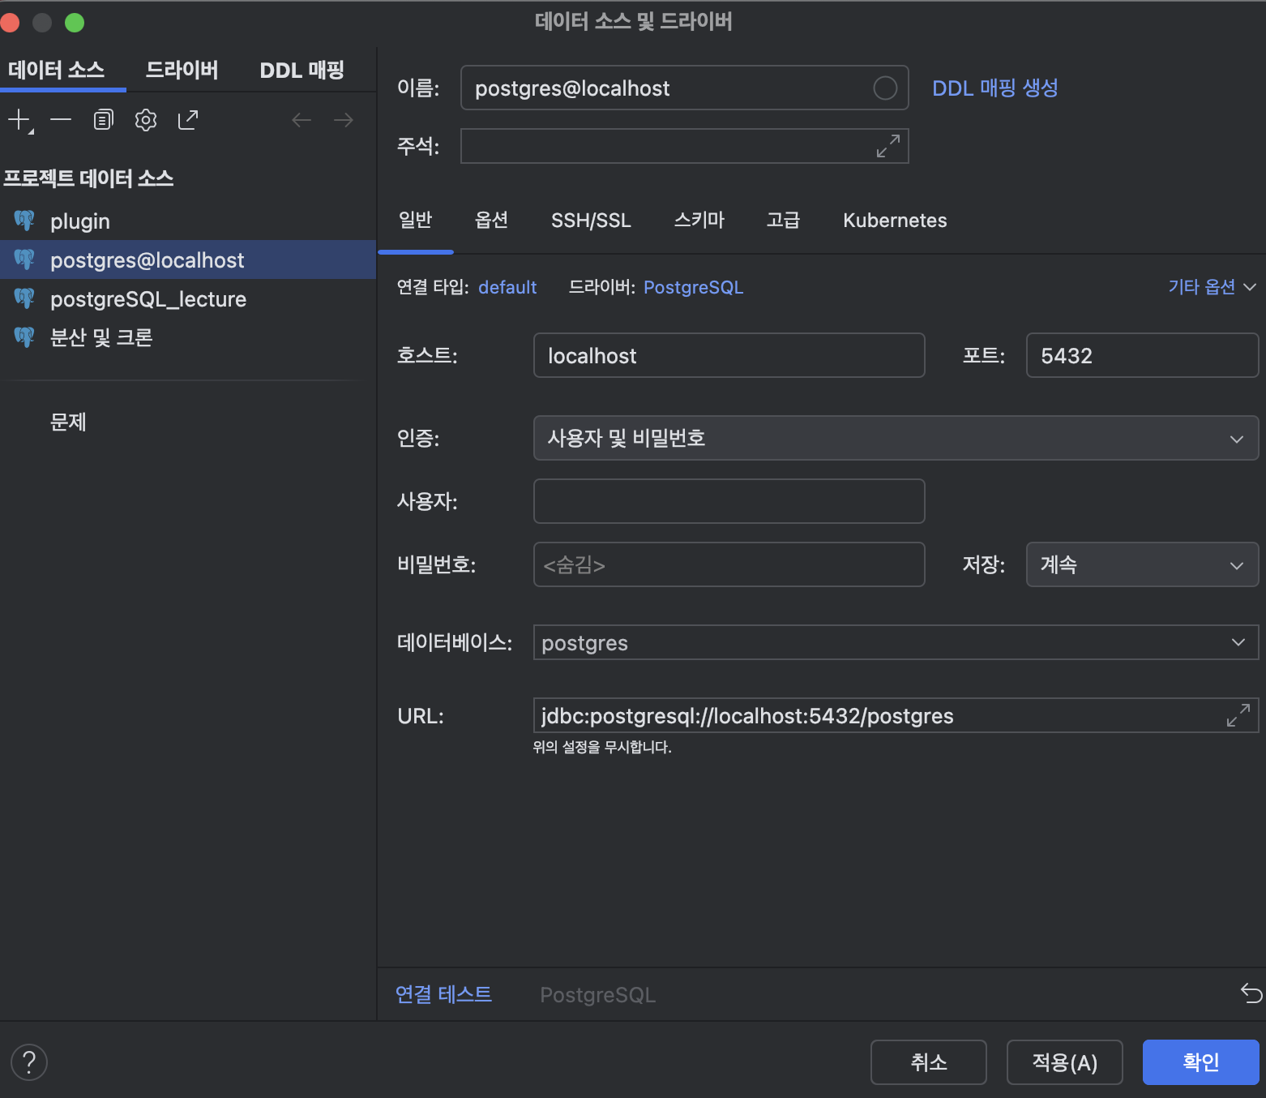Screen dimensions: 1266x1098
Task: Click the PostgreSQL driver link
Action: tap(693, 287)
